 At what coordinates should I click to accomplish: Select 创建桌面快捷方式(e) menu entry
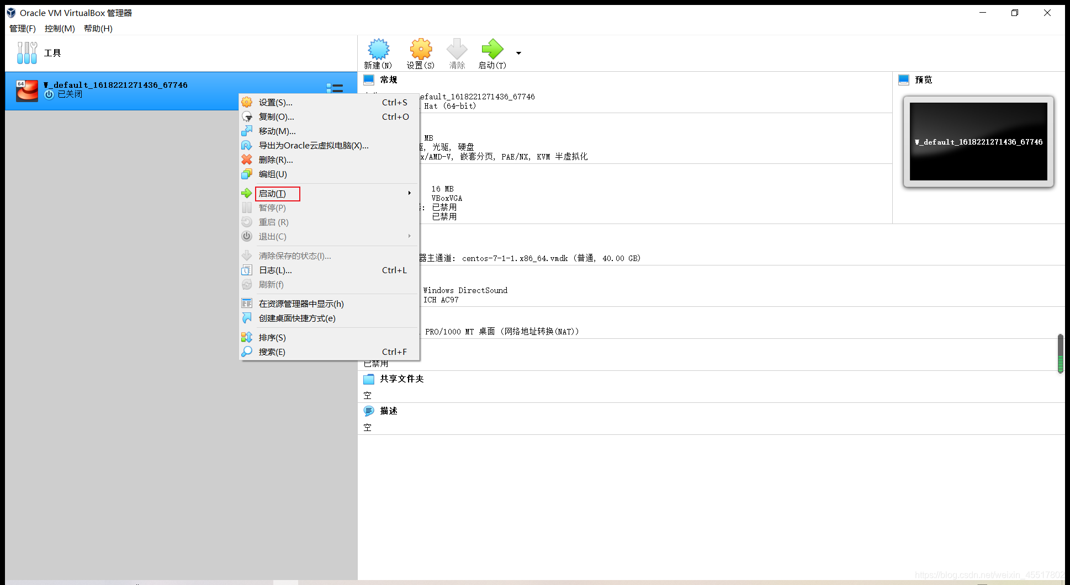[329, 318]
